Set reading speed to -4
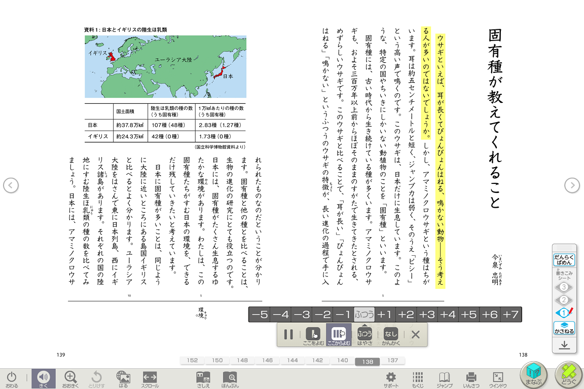This screenshot has width=584, height=389. [x=281, y=315]
